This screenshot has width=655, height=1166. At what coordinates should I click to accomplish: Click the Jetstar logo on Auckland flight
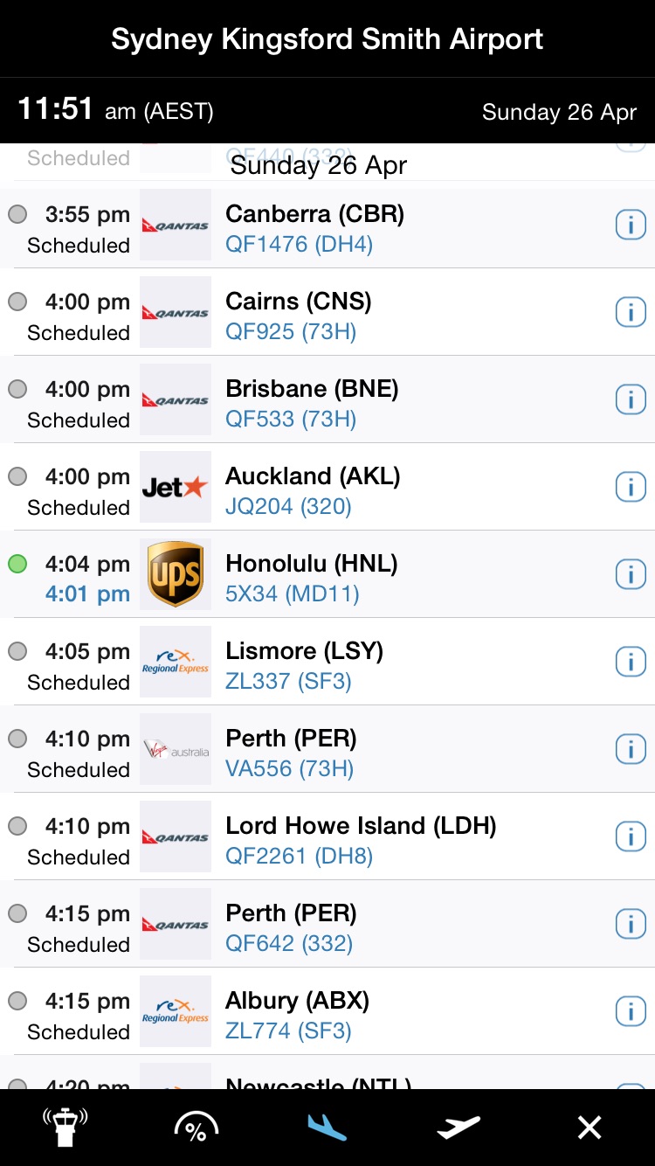pos(176,487)
